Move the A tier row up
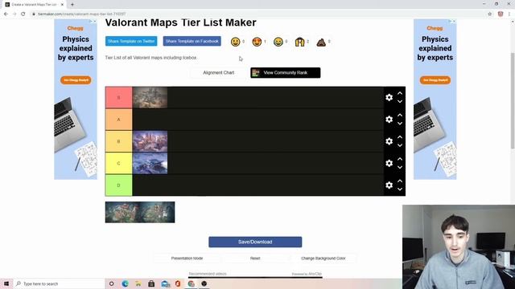 (x=400, y=116)
